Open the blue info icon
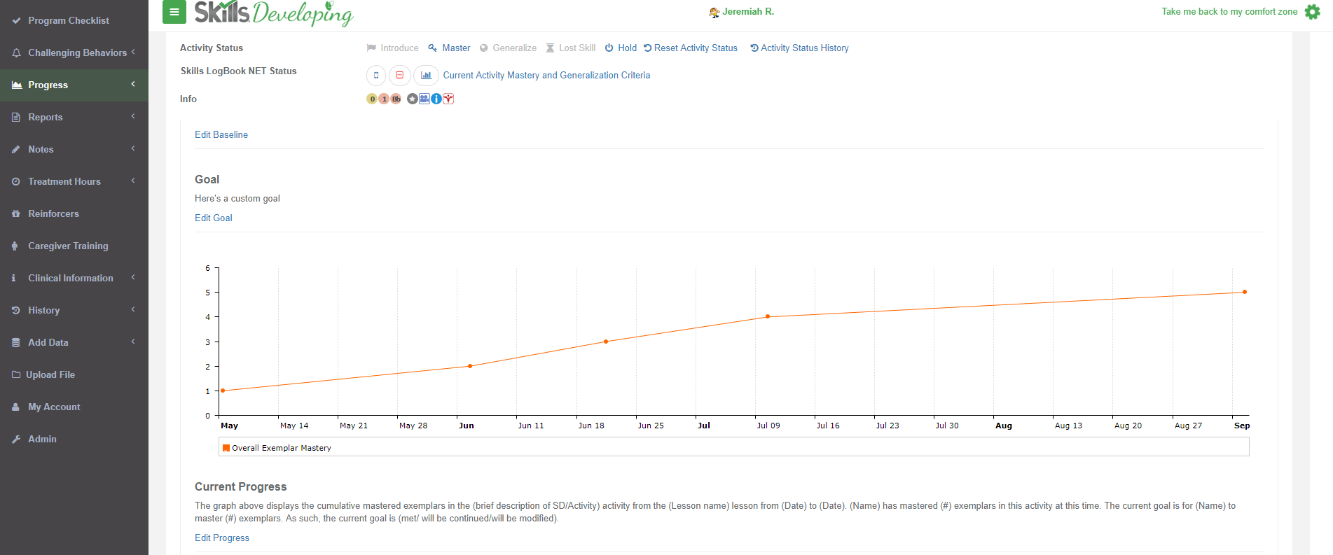The image size is (1333, 555). point(436,99)
